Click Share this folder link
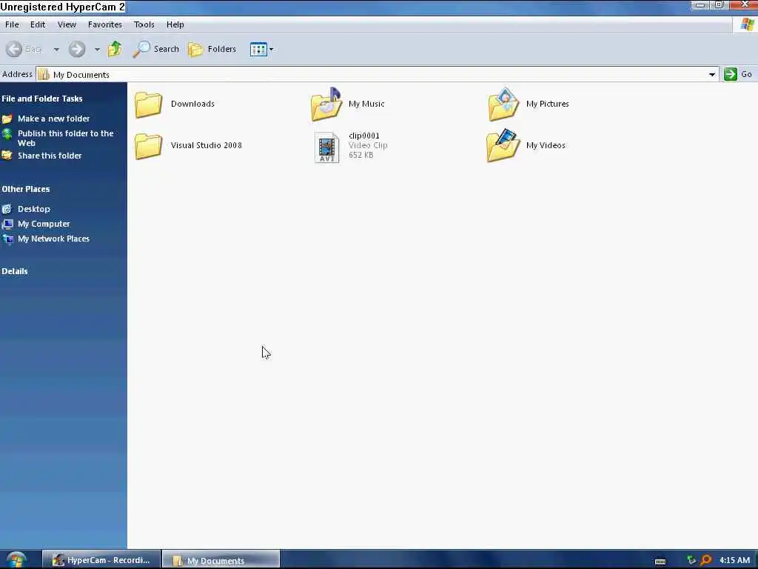 pyautogui.click(x=50, y=156)
